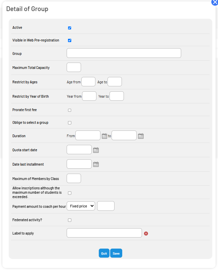This screenshot has width=218, height=270.
Task: Open calendar for Duration From date
Action: (104, 136)
